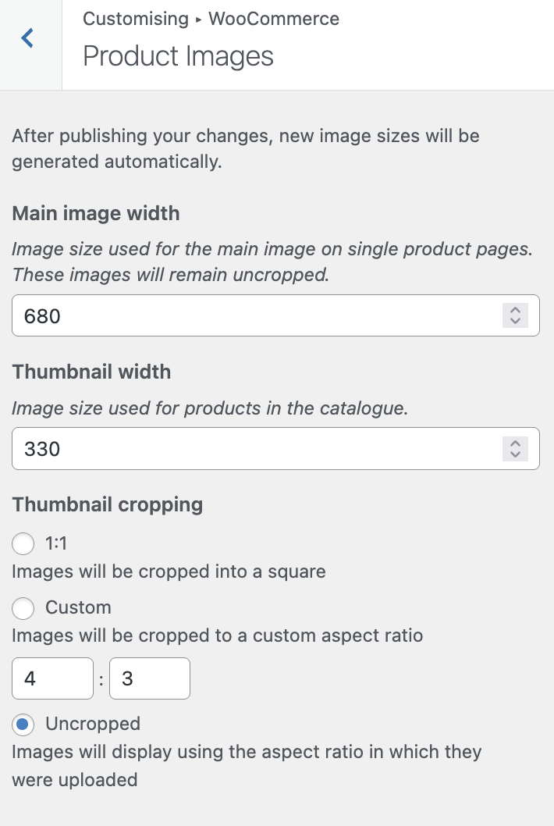Decrease Thumbnail width with down arrow

515,454
